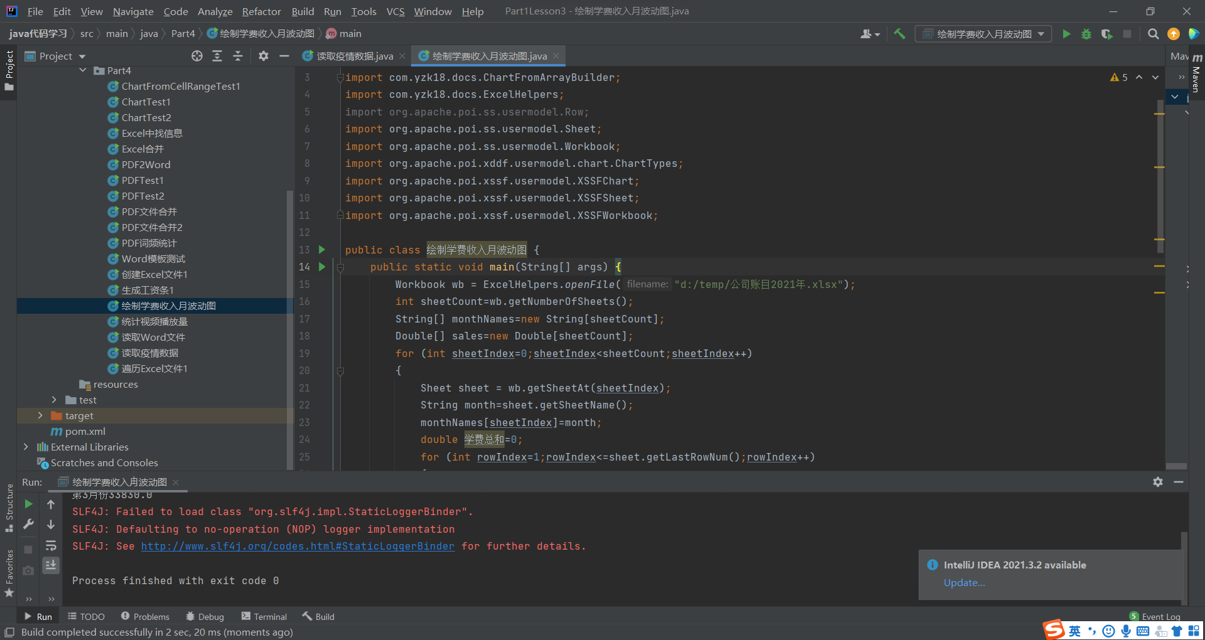Expand the target folder in Project tree
This screenshot has width=1205, height=640.
tap(40, 415)
